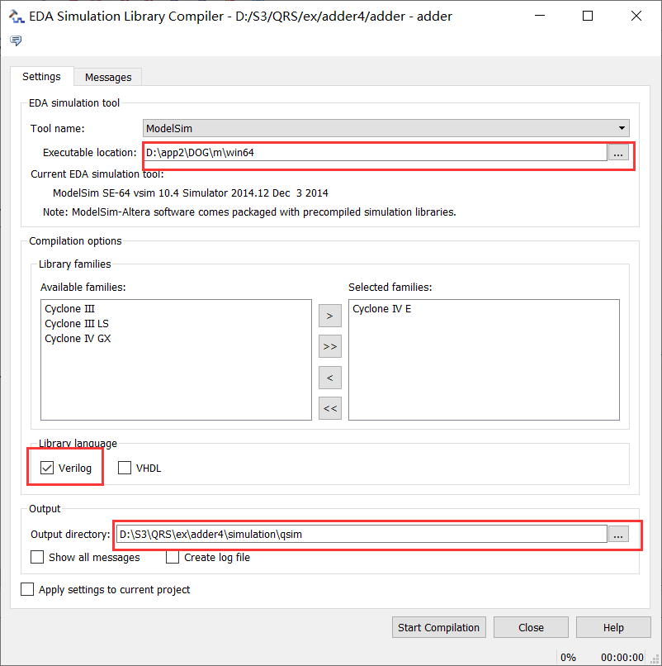Select the Settings tab
The height and width of the screenshot is (666, 662).
tap(41, 77)
